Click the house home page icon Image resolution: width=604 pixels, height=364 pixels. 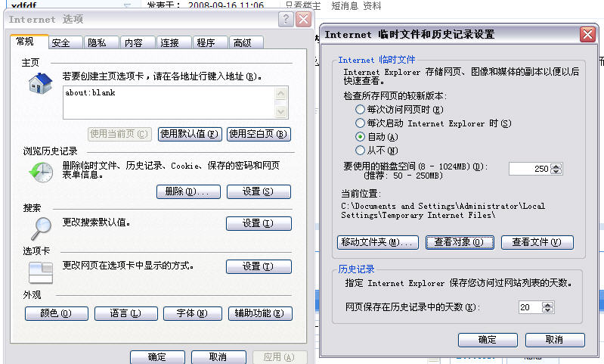pyautogui.click(x=41, y=83)
